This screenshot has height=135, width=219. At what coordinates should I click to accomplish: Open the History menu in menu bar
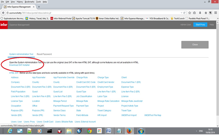(20, 2)
